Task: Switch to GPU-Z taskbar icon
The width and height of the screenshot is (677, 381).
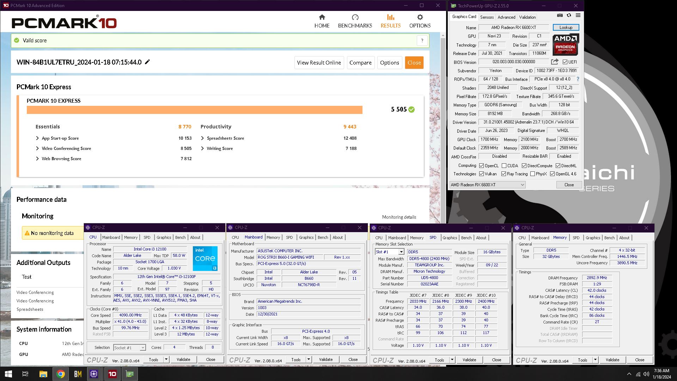Action: pyautogui.click(x=130, y=374)
